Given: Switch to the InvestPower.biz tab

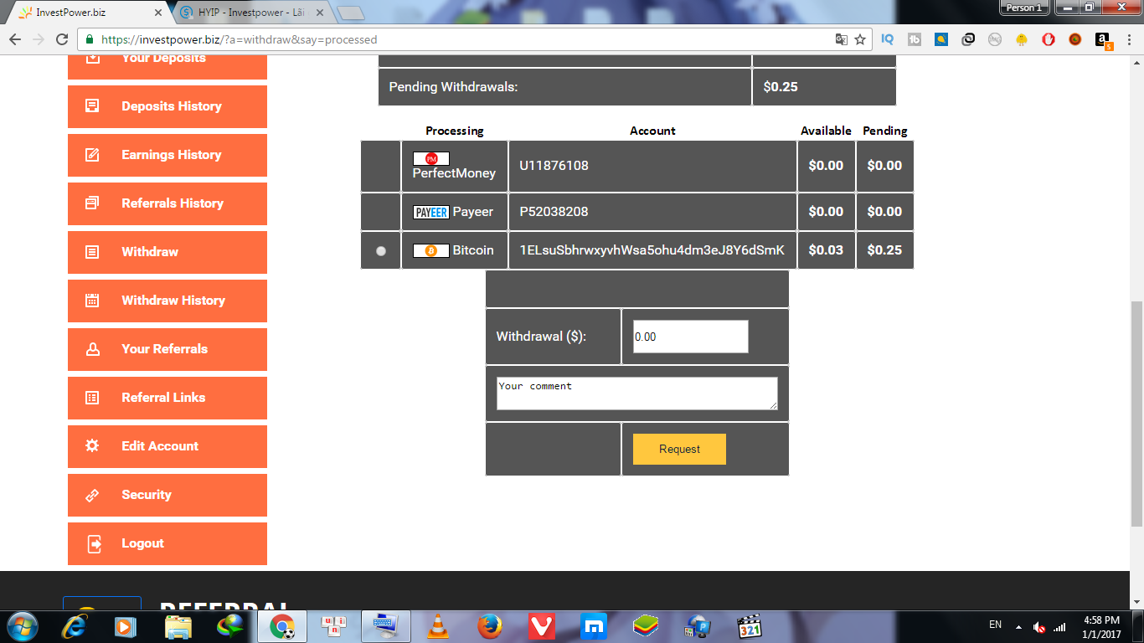Looking at the screenshot, I should (x=88, y=13).
